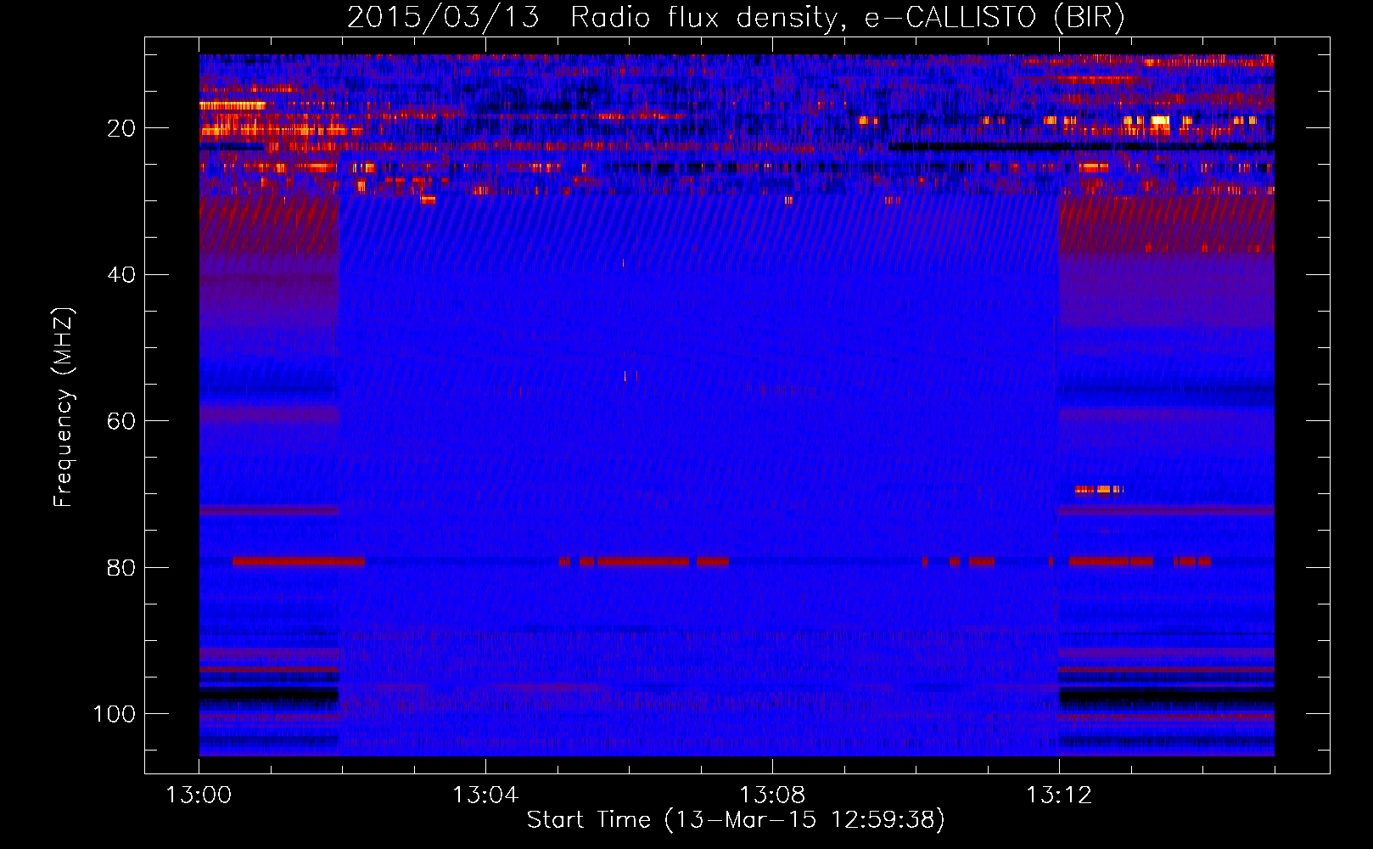
Task: Click the red 80 MHz segment just after 13:00
Action: [x=298, y=561]
